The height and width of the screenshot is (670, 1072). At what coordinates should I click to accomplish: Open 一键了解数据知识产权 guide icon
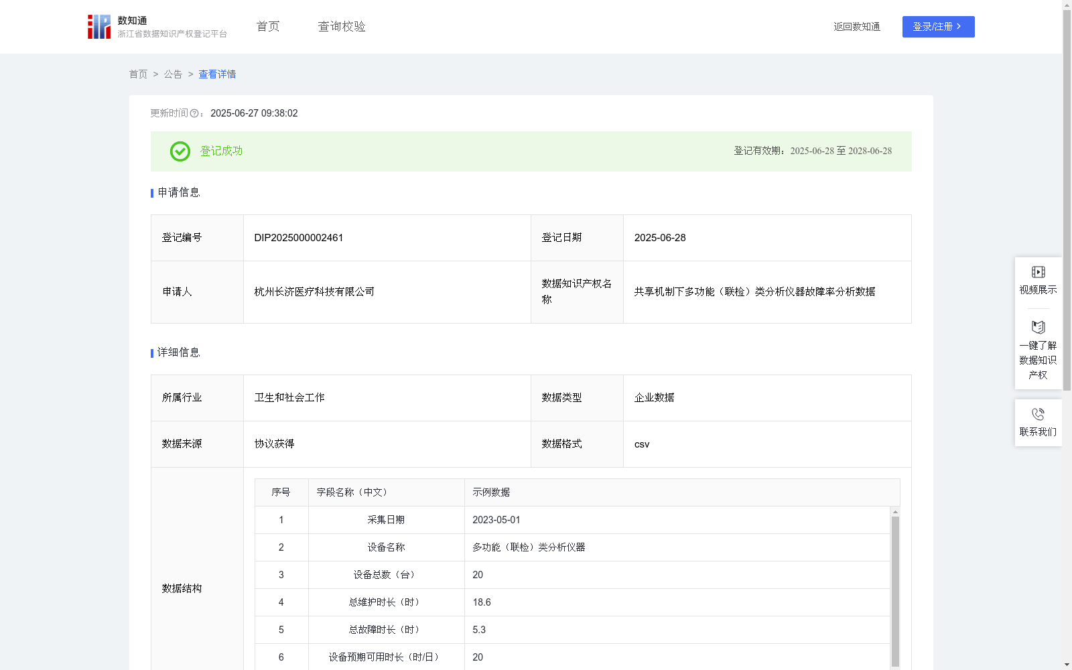(x=1038, y=327)
